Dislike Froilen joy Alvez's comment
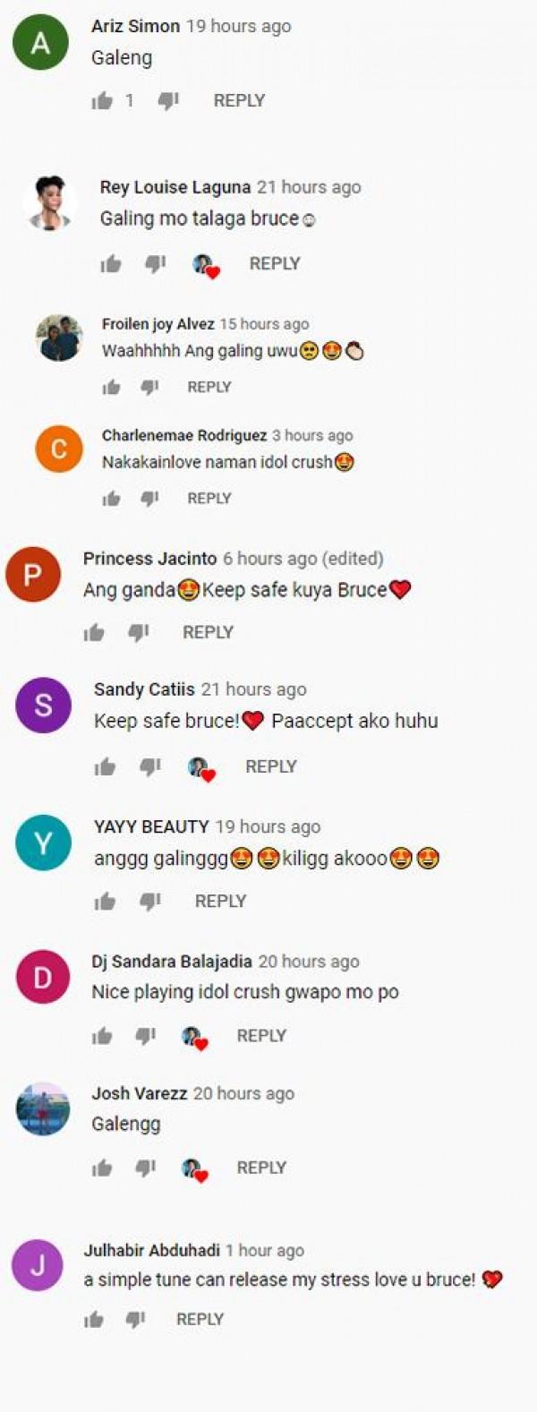The width and height of the screenshot is (537, 1412). pos(149,387)
